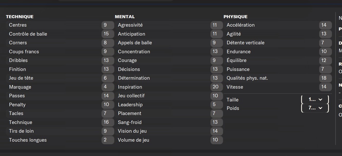
Task: Edit the Qualités phys. nat. value
Action: coord(325,78)
